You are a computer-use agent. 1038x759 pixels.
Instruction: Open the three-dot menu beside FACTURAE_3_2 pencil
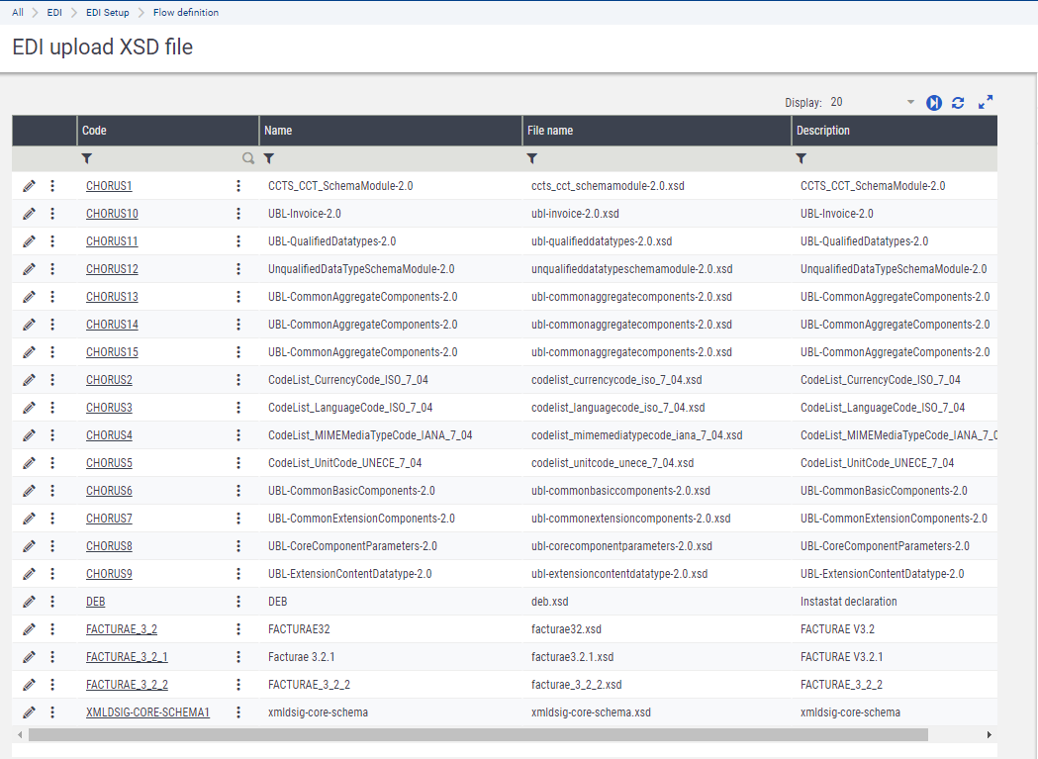click(x=52, y=629)
